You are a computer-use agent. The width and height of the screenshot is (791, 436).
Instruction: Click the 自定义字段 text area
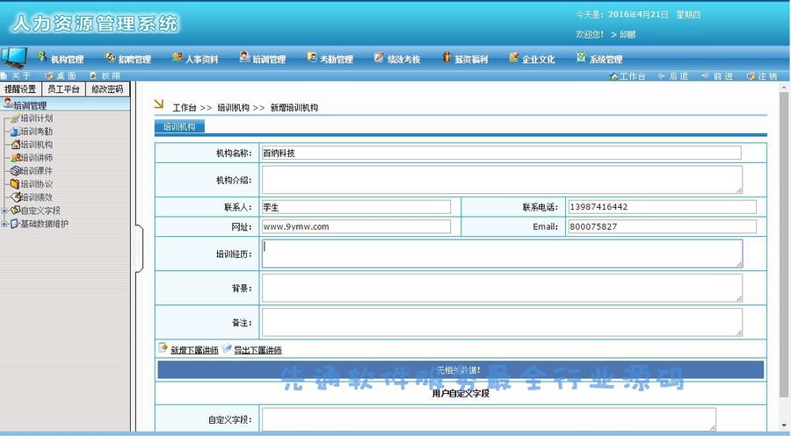coord(489,419)
